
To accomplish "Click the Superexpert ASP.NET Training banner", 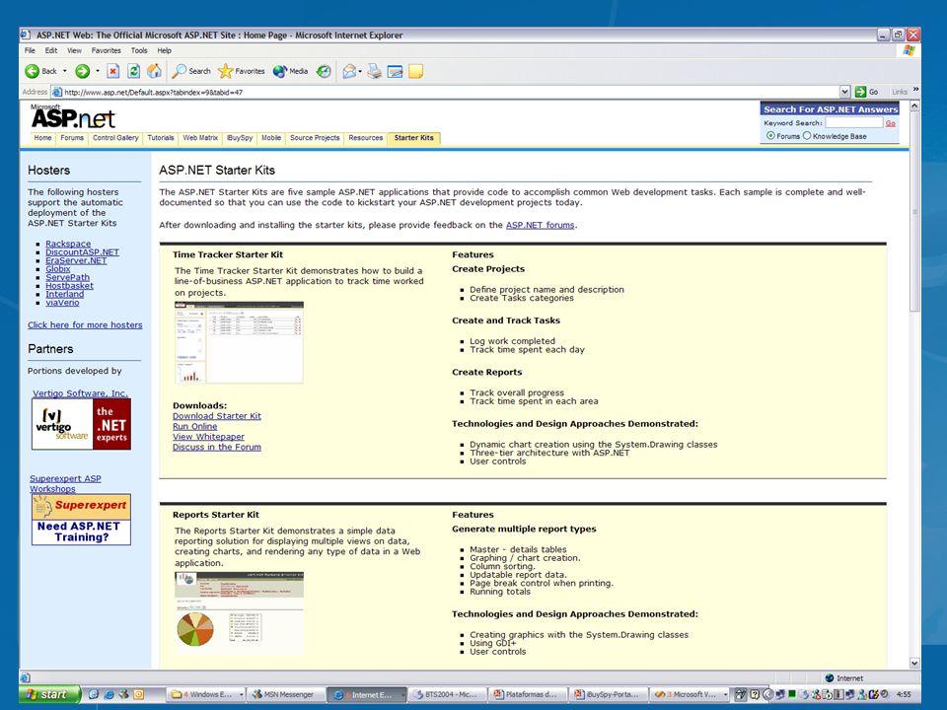I will coord(81,520).
